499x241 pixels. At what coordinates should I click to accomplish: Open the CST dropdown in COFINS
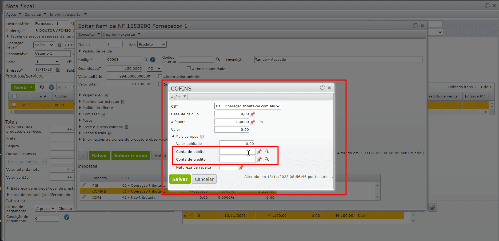[x=247, y=106]
